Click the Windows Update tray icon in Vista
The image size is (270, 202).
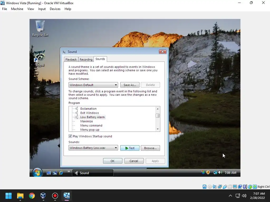pos(203,172)
